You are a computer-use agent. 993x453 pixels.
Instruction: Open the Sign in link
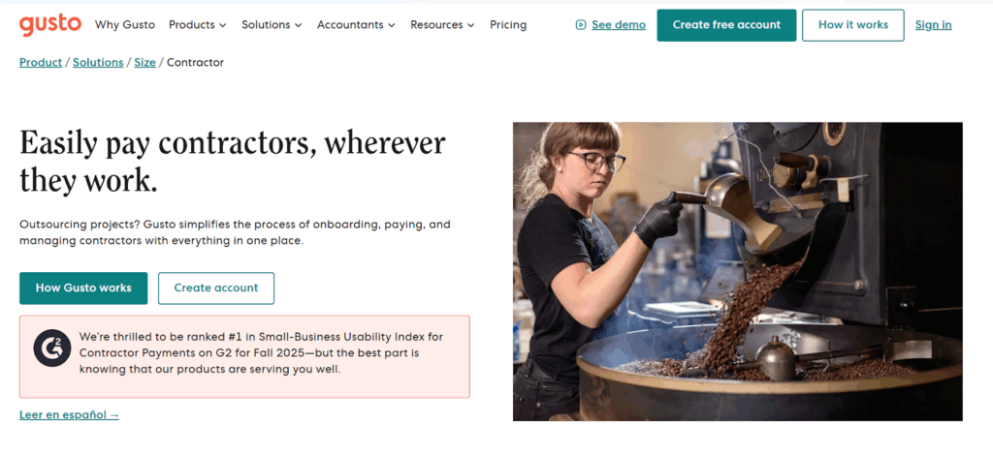tap(933, 25)
